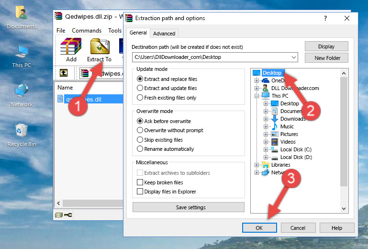The image size is (368, 249).
Task: Expand the OneDrive tree node
Action: coord(256,80)
